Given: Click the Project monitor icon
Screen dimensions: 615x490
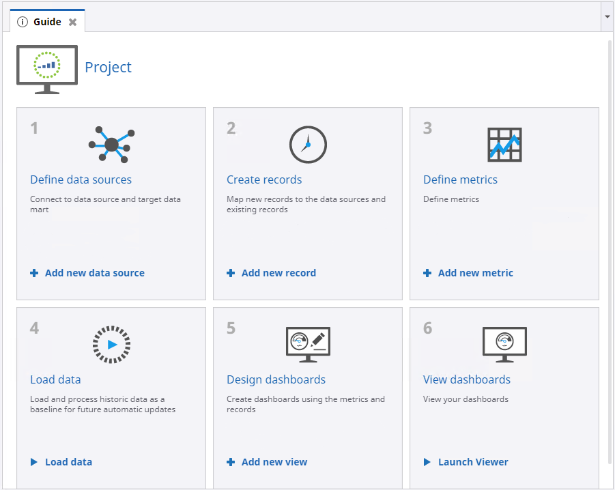Looking at the screenshot, I should 46,69.
